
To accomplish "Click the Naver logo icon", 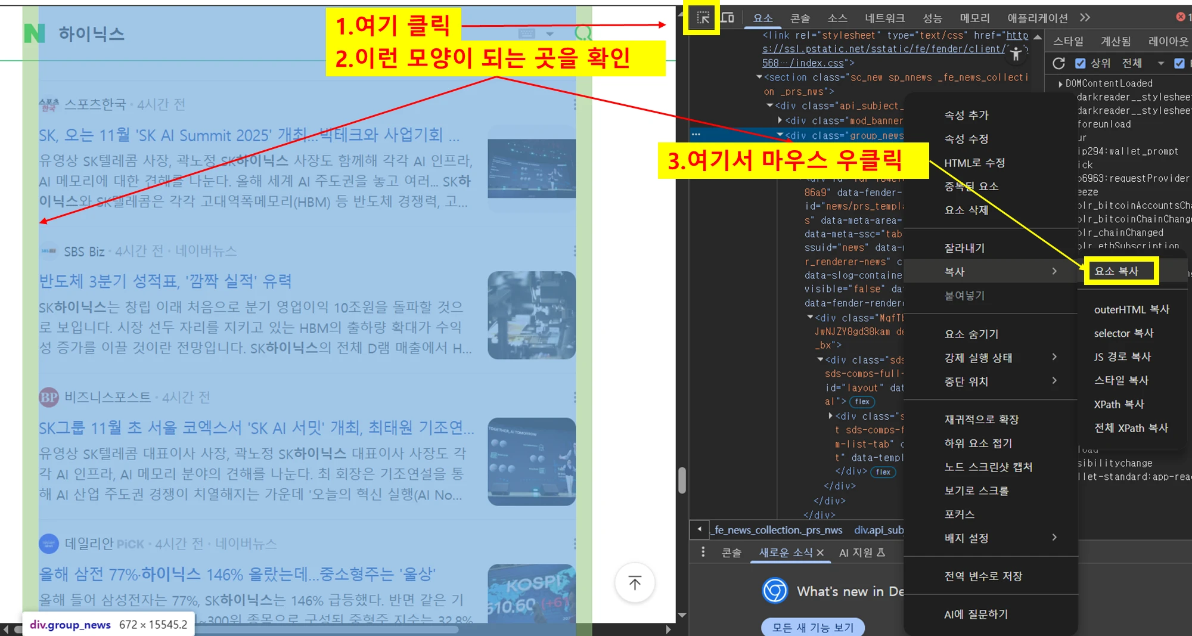I will [x=35, y=33].
